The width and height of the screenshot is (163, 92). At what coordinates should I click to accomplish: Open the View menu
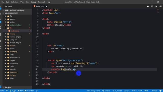[22, 2]
